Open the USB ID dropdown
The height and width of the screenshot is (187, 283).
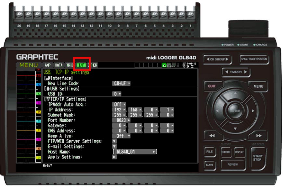point(117,94)
